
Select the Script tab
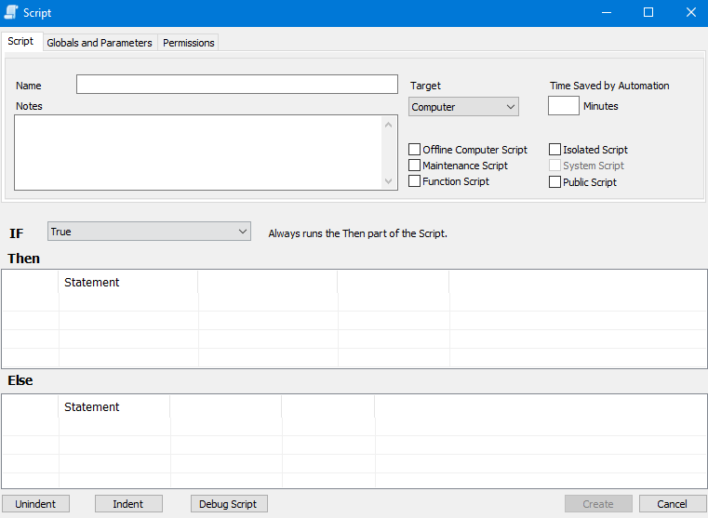point(20,42)
